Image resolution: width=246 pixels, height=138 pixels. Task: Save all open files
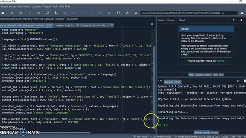click(20, 13)
